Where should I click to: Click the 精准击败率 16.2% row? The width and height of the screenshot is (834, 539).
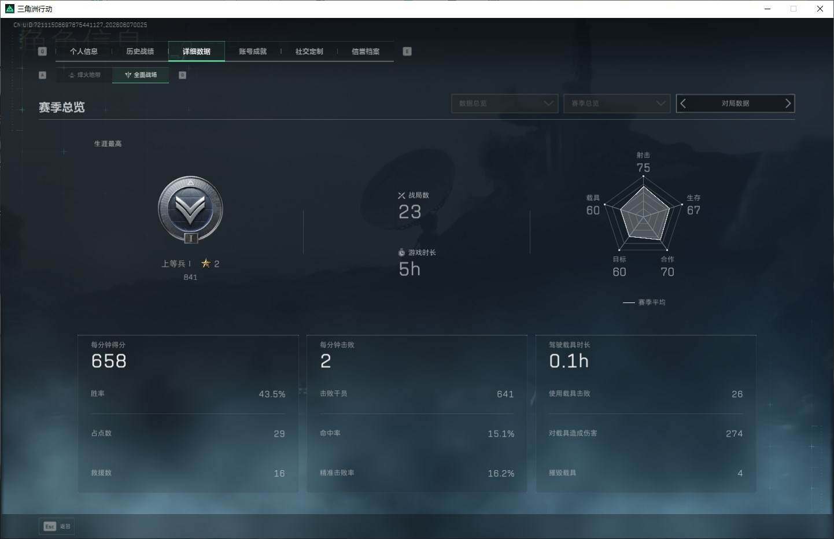click(x=417, y=473)
